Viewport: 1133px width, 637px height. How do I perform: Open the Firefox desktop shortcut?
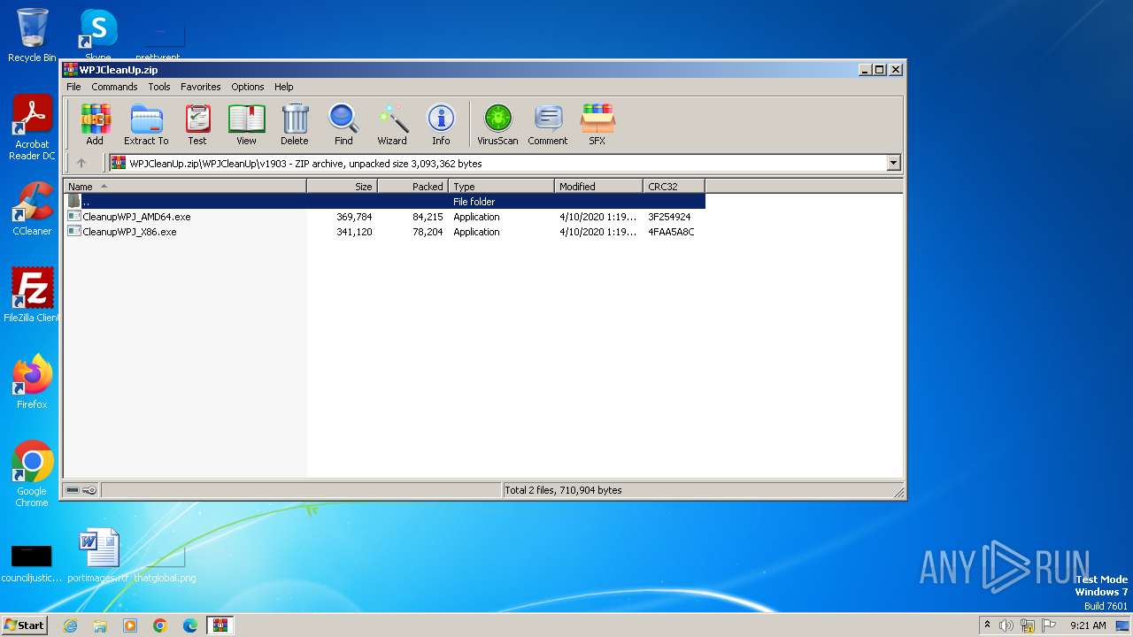pos(33,382)
